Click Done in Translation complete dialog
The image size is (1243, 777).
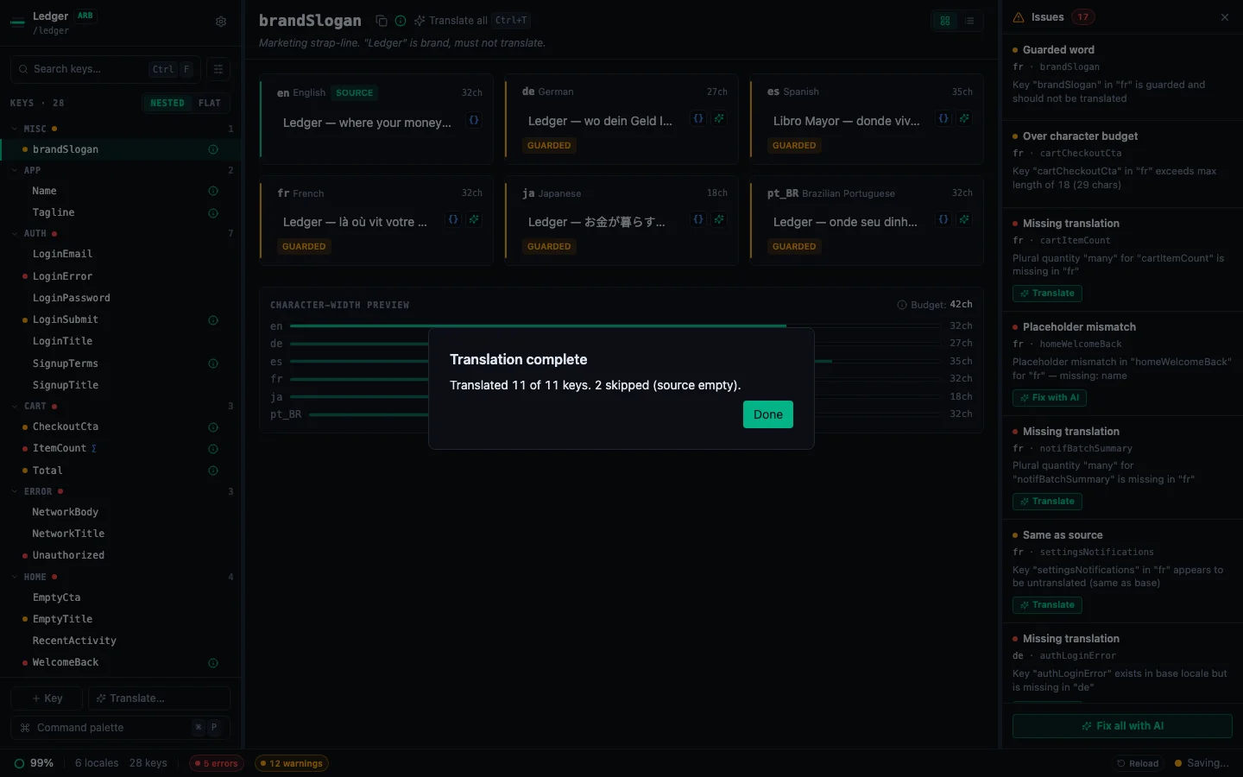[x=768, y=414]
